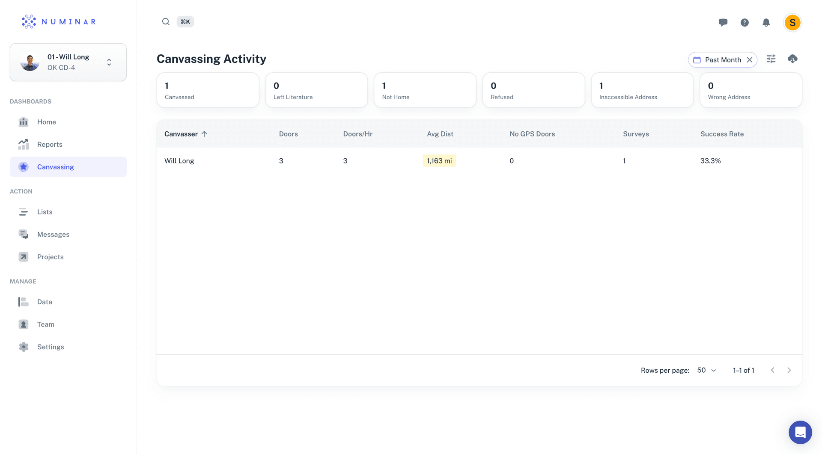Image resolution: width=822 pixels, height=454 pixels.
Task: Open Data under Manage
Action: tap(68, 302)
